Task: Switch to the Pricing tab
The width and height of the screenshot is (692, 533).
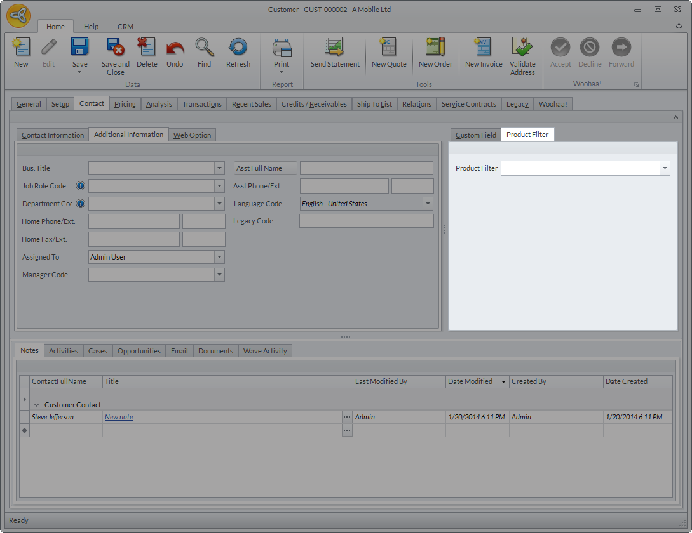Action: 125,104
